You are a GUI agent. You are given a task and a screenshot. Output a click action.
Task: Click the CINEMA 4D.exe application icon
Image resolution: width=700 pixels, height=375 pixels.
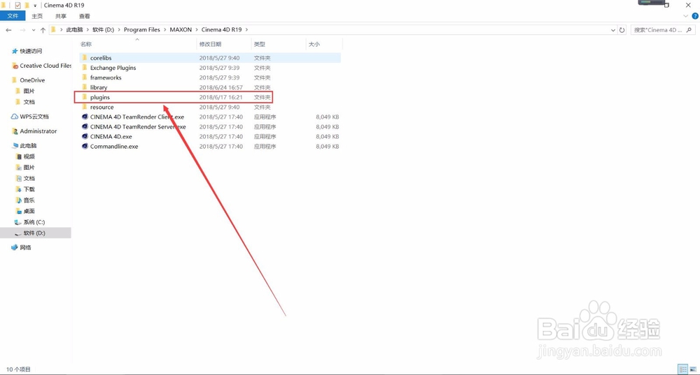[x=85, y=136]
